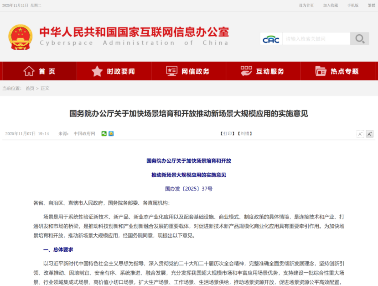Image resolution: width=378 pixels, height=286 pixels.
Task: Click the yellow share icon beside WeChat
Action: click(x=111, y=133)
